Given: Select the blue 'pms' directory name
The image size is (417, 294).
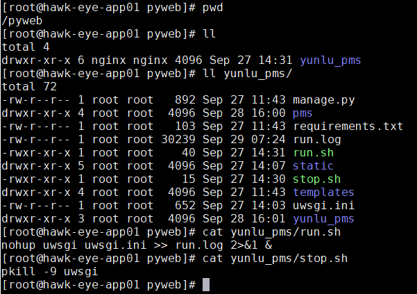Looking at the screenshot, I should (x=303, y=113).
